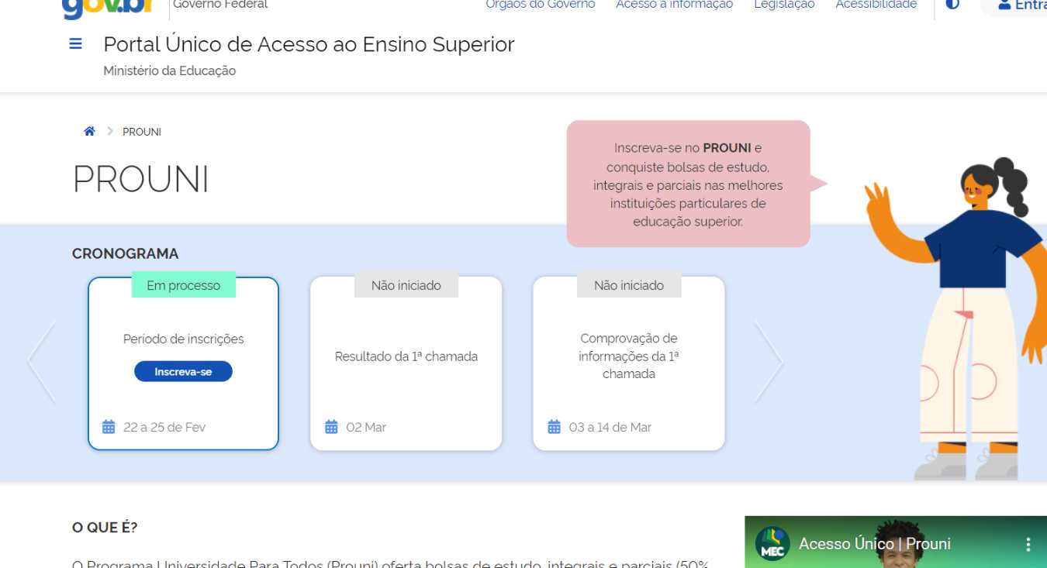Click the Não iniciado tag above Resultado da 1ª chamada
The width and height of the screenshot is (1047, 568).
(406, 285)
